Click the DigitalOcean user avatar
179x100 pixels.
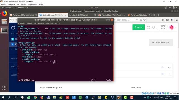tap(171, 27)
